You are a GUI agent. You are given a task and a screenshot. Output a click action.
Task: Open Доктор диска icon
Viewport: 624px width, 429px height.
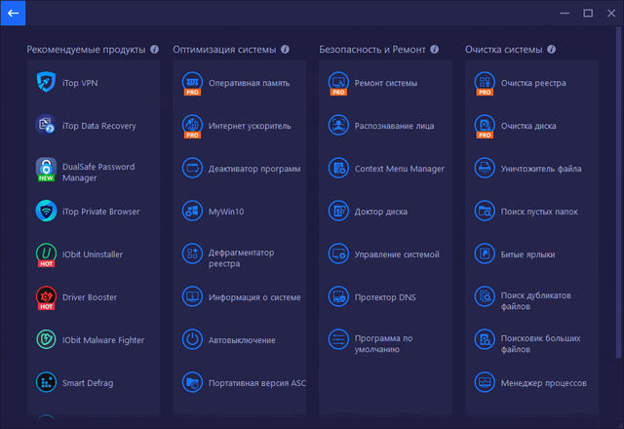tap(338, 211)
